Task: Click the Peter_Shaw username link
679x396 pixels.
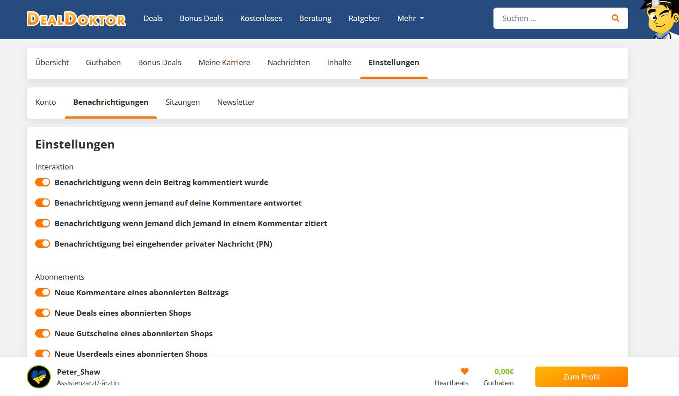Action: pyautogui.click(x=79, y=372)
